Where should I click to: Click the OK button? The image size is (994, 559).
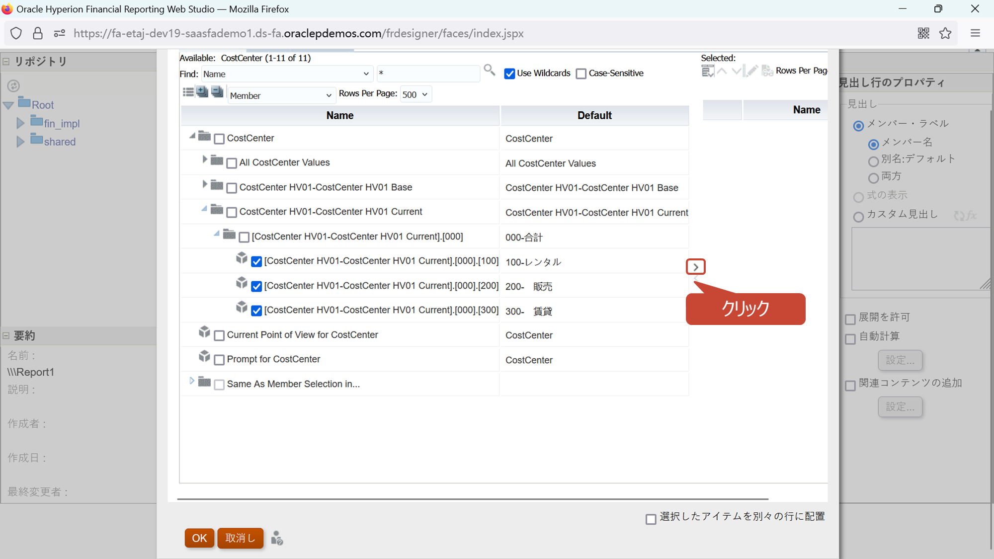tap(199, 538)
